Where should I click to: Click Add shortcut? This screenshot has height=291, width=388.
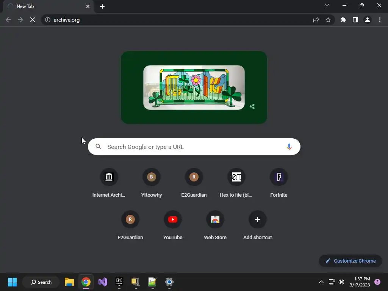[x=258, y=225]
